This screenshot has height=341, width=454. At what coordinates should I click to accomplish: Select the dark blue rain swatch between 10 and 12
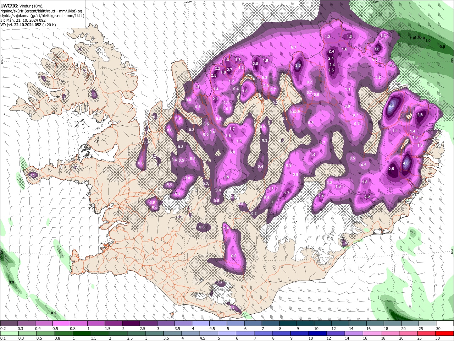pos(317,333)
